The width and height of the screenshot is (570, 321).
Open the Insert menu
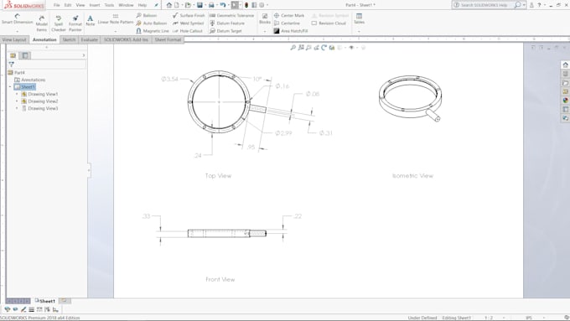[95, 5]
